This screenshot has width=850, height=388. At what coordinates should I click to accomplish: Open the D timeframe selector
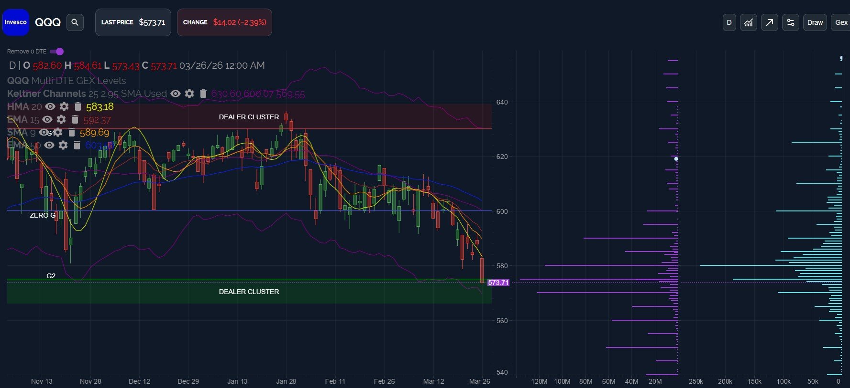click(729, 22)
